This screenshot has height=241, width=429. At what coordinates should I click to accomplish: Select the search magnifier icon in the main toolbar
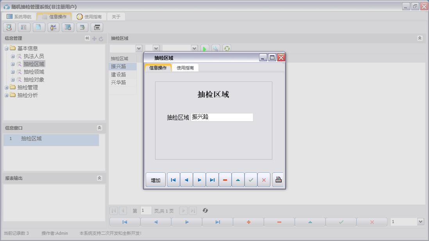(x=9, y=27)
